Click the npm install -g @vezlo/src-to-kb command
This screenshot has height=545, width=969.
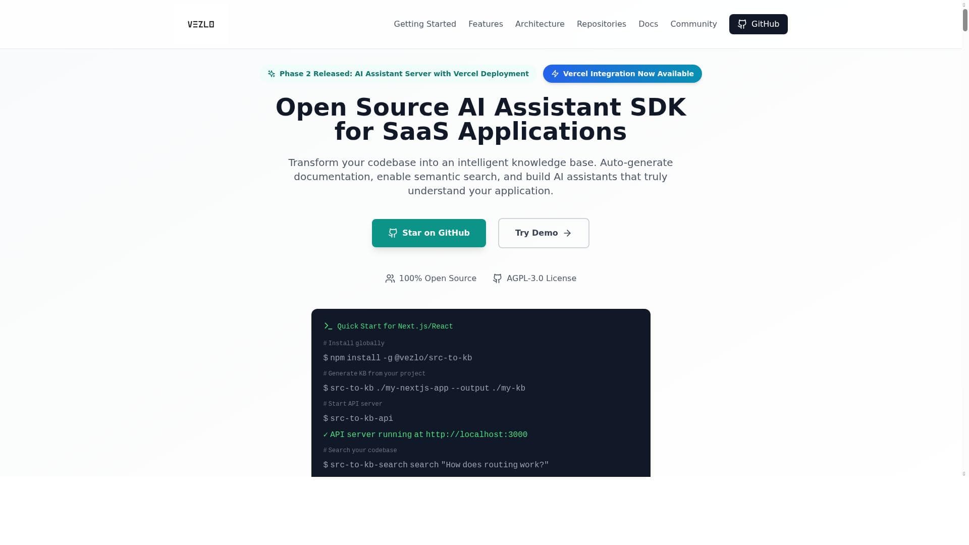coord(398,358)
